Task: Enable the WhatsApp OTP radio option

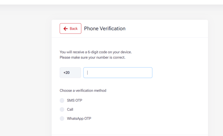Action: point(62,118)
